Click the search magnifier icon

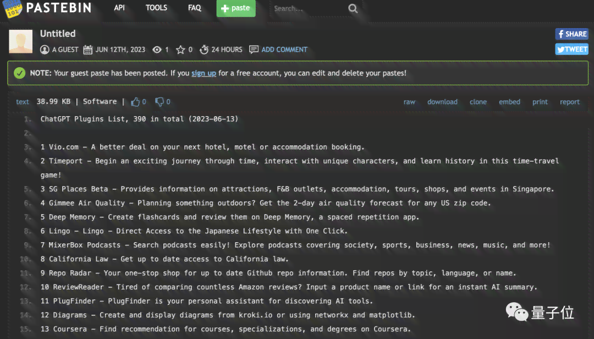pos(353,8)
